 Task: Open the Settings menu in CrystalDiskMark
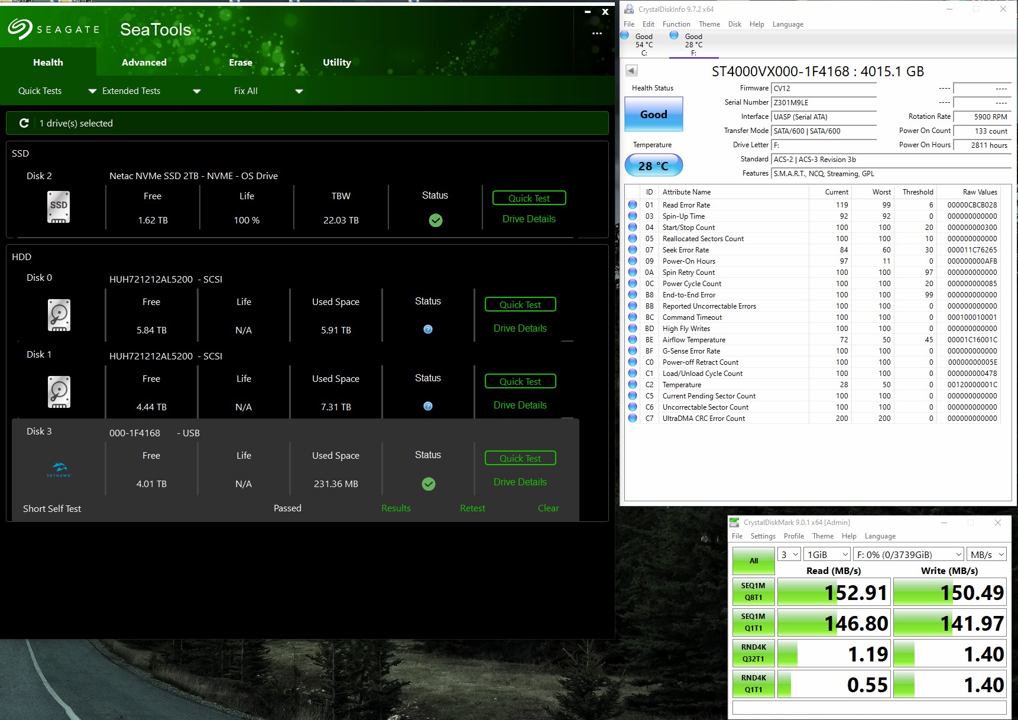click(763, 536)
